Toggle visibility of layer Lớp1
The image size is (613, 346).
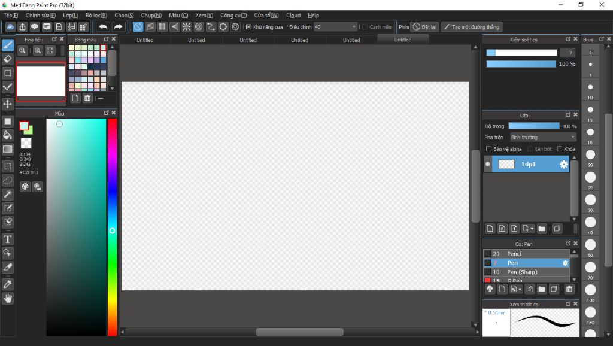point(487,164)
